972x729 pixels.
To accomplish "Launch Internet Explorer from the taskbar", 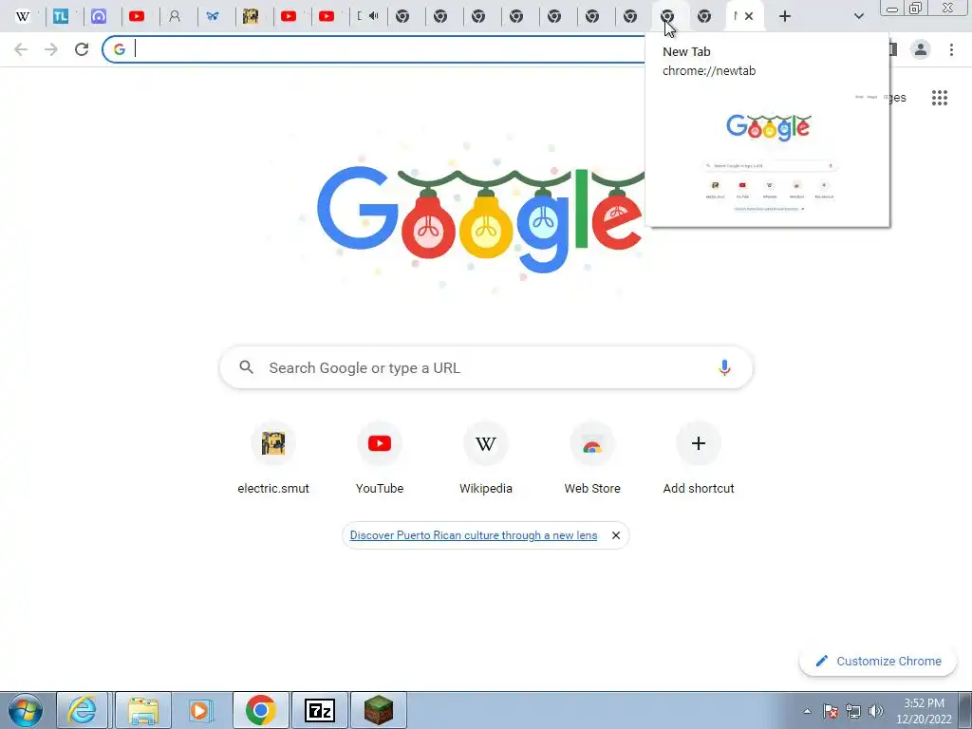I will coord(83,710).
